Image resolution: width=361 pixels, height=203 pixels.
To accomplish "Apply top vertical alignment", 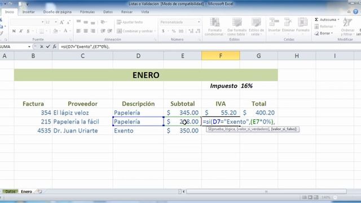I will click(x=78, y=22).
